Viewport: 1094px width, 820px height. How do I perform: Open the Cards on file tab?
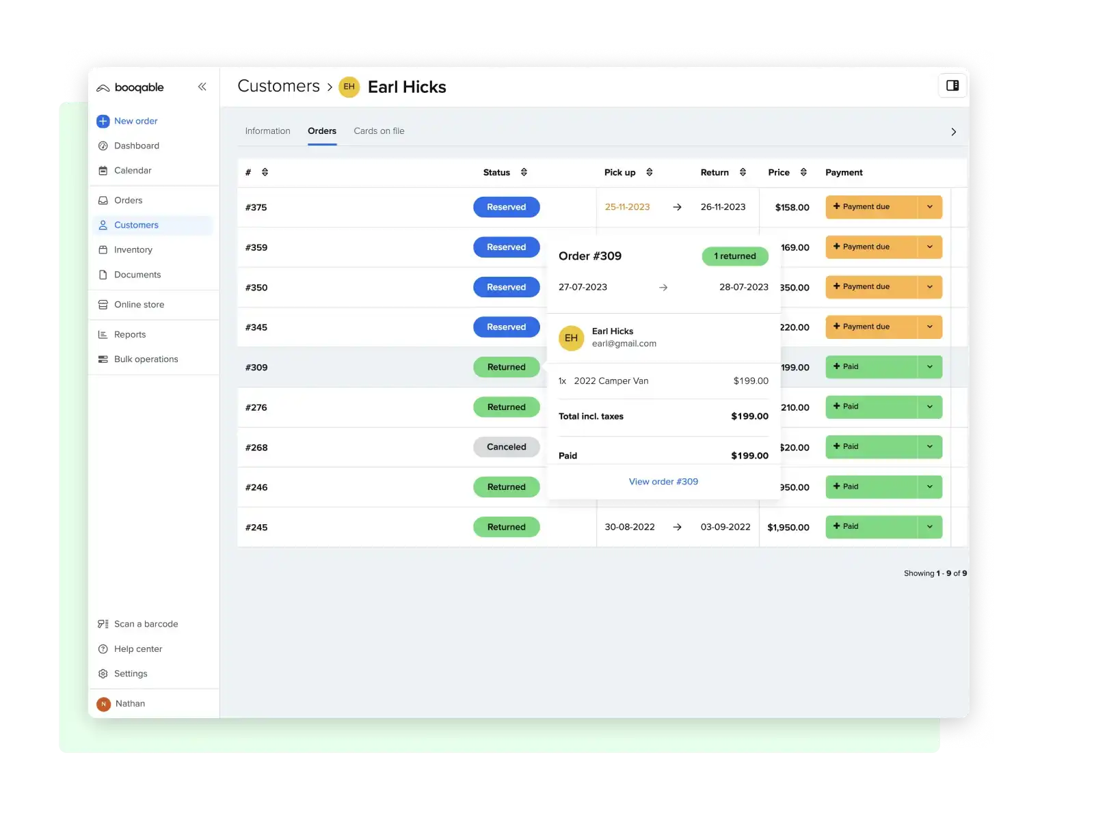(x=379, y=131)
